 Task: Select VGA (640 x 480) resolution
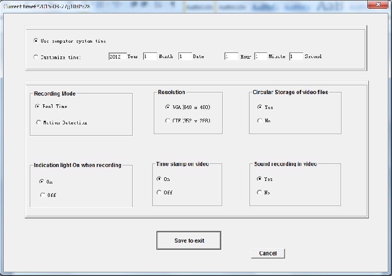click(168, 107)
